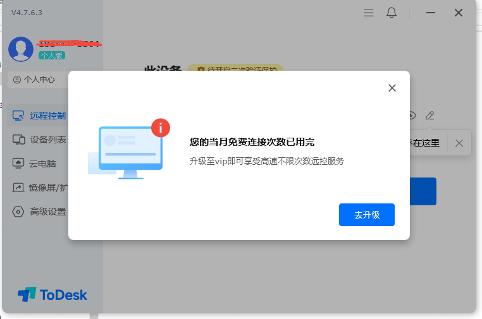Close the ToDesk window
The height and width of the screenshot is (319, 482).
click(459, 13)
